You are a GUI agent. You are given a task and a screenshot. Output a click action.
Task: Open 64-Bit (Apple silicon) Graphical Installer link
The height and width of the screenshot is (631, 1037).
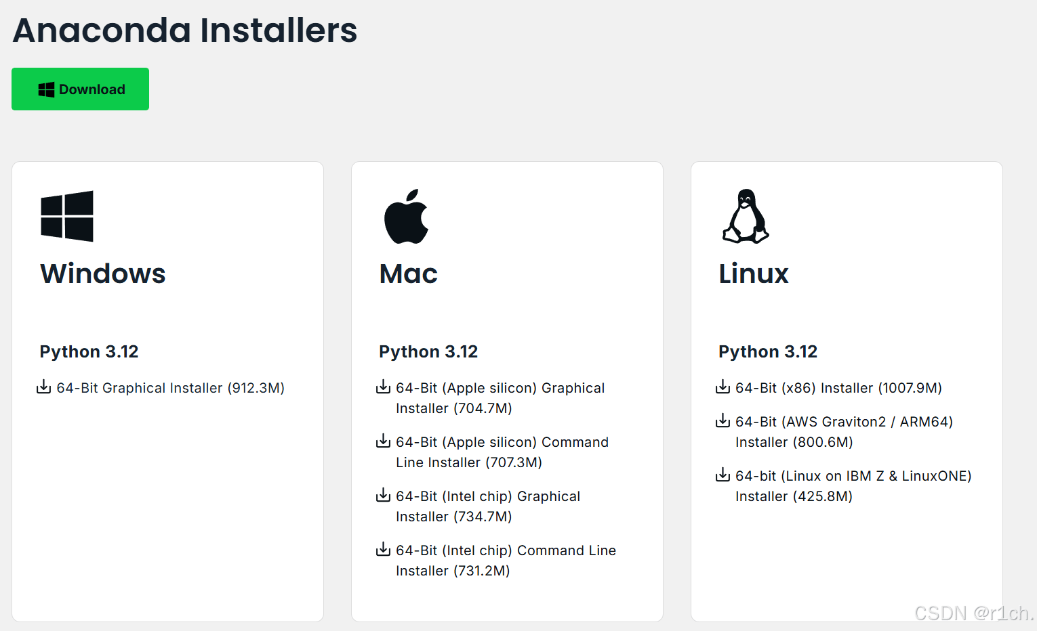500,398
